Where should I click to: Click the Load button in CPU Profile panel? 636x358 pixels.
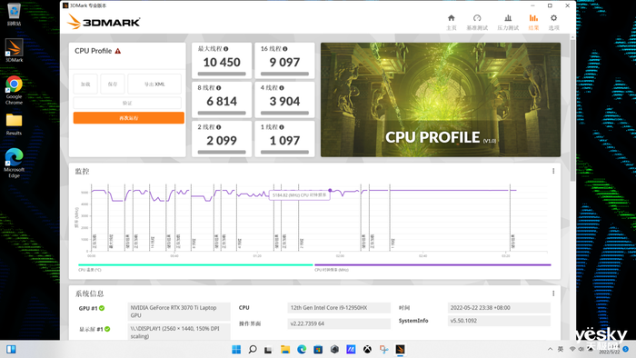click(85, 84)
